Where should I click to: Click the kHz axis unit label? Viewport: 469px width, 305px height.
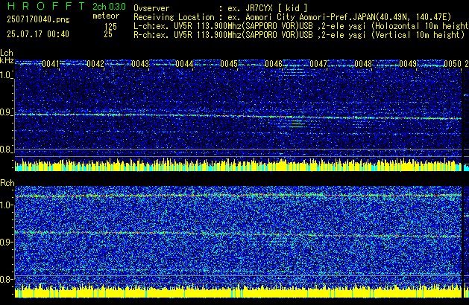(7, 60)
